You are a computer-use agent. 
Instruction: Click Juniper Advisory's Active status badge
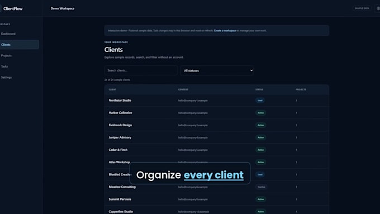click(260, 137)
